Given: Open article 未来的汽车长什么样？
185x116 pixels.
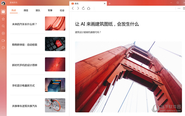Looking at the screenshot, I should tap(24, 24).
